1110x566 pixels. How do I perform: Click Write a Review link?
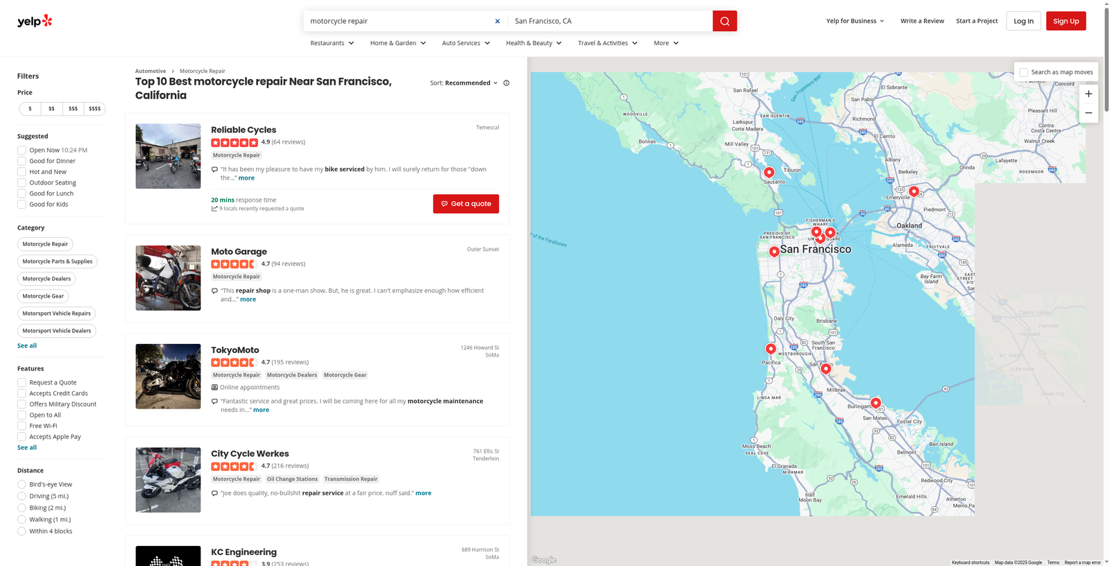point(922,21)
